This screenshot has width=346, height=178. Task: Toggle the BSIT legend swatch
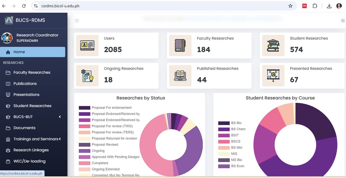point(224,135)
